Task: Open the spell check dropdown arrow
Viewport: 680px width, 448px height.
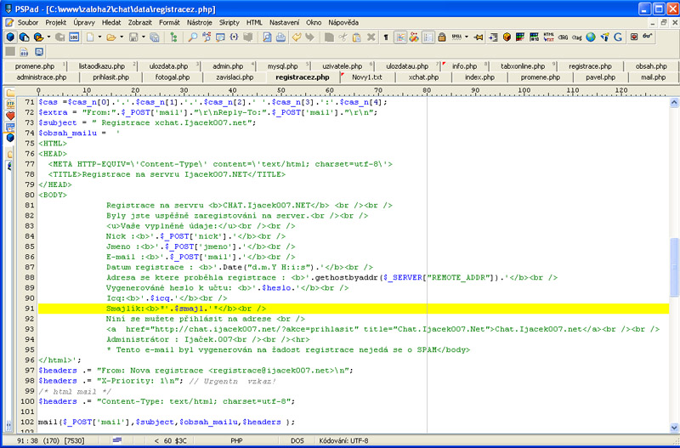Action: [x=467, y=37]
